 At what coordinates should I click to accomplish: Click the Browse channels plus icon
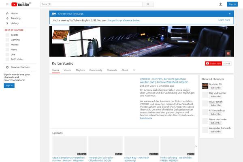pyautogui.click(x=7, y=67)
